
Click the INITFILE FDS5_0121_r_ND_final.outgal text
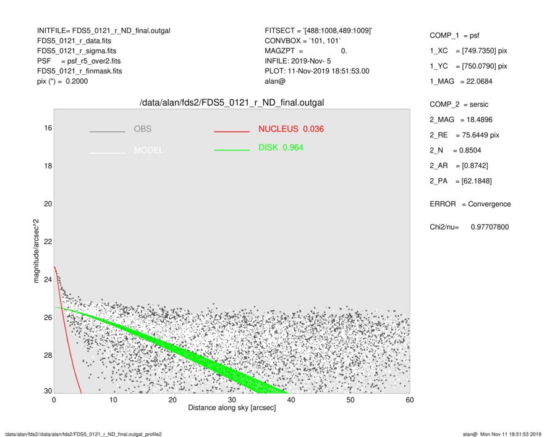click(x=104, y=31)
